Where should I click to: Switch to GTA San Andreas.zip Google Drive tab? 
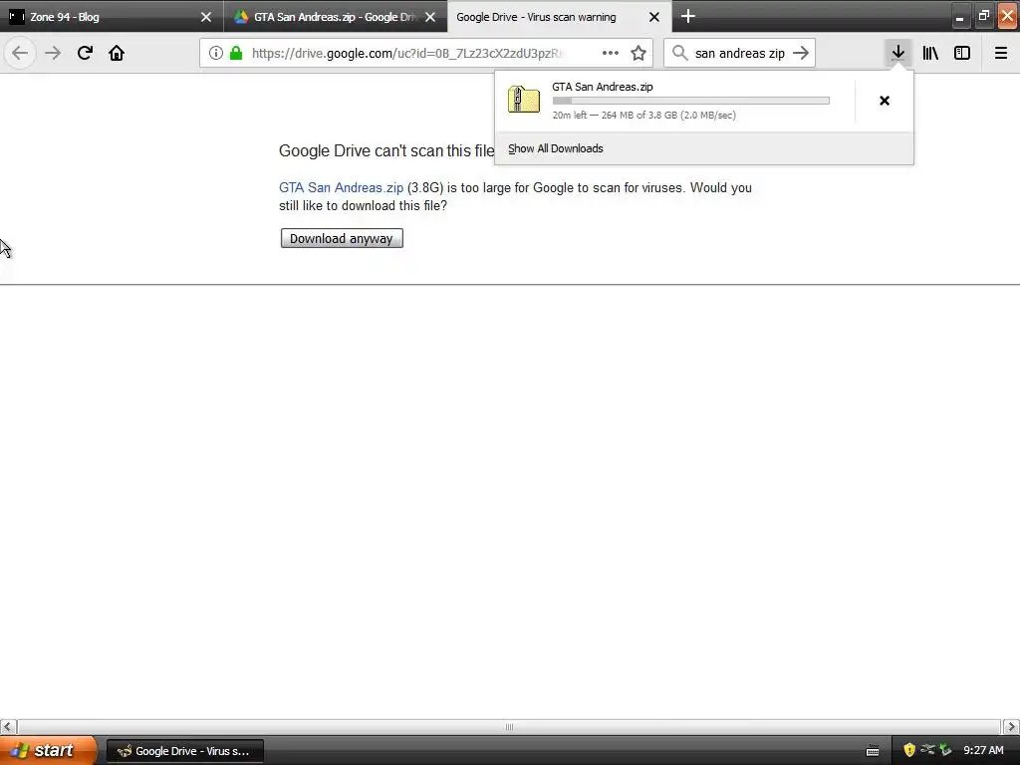pos(335,16)
